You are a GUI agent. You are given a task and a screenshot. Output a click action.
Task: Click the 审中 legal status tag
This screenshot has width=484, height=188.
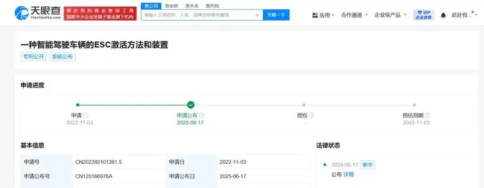tap(367, 165)
